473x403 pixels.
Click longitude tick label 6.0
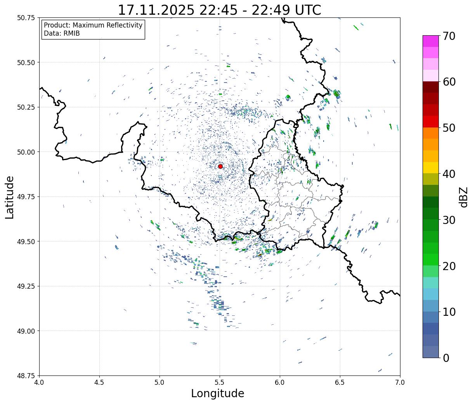pos(280,382)
